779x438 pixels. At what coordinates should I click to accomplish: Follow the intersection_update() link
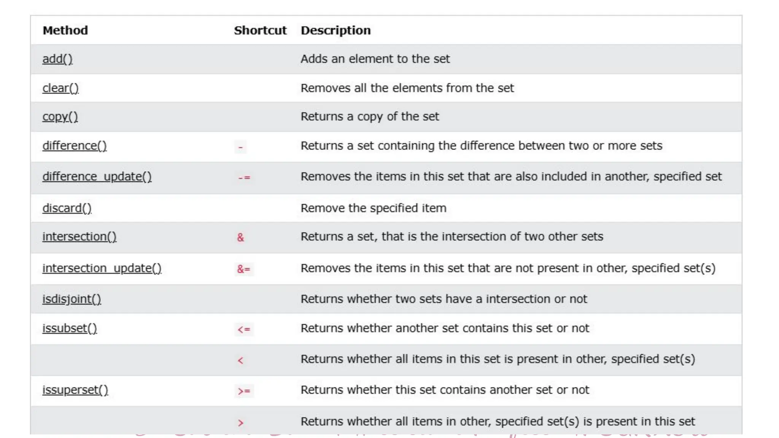point(102,268)
